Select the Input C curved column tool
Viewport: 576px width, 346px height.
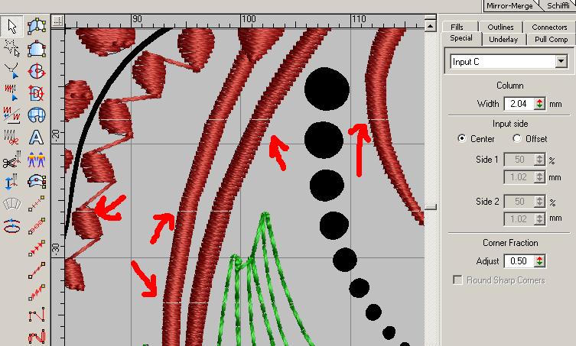click(37, 181)
